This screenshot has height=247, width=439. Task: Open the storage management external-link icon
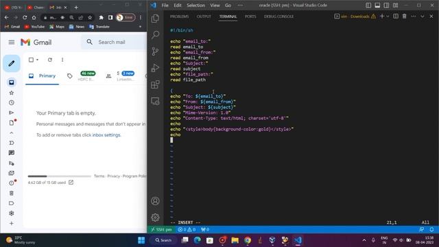pos(71,183)
